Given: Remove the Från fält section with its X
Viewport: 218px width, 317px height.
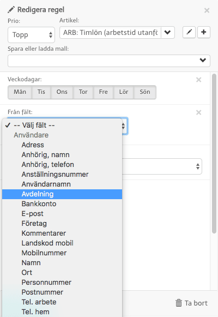Looking at the screenshot, I should point(198,112).
